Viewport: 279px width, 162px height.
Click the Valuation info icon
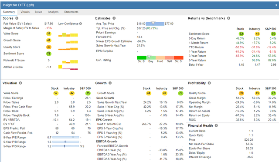tap(20, 83)
